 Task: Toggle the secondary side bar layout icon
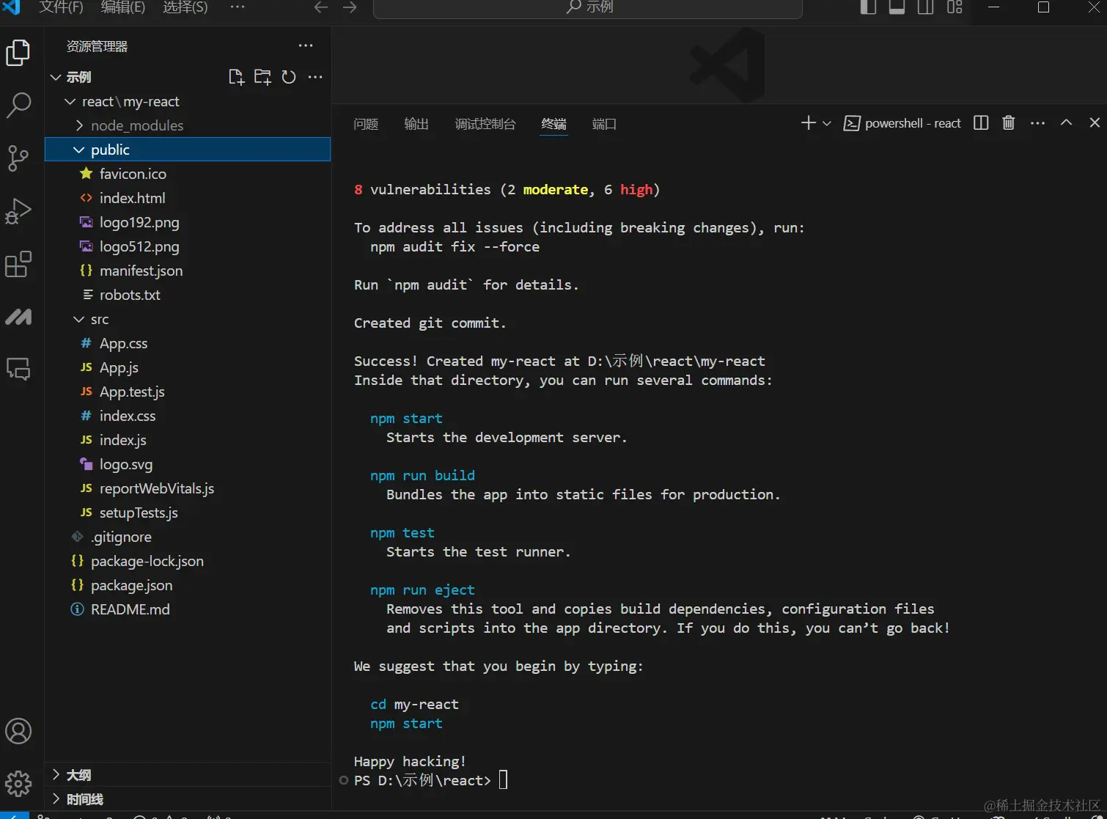[x=925, y=7]
